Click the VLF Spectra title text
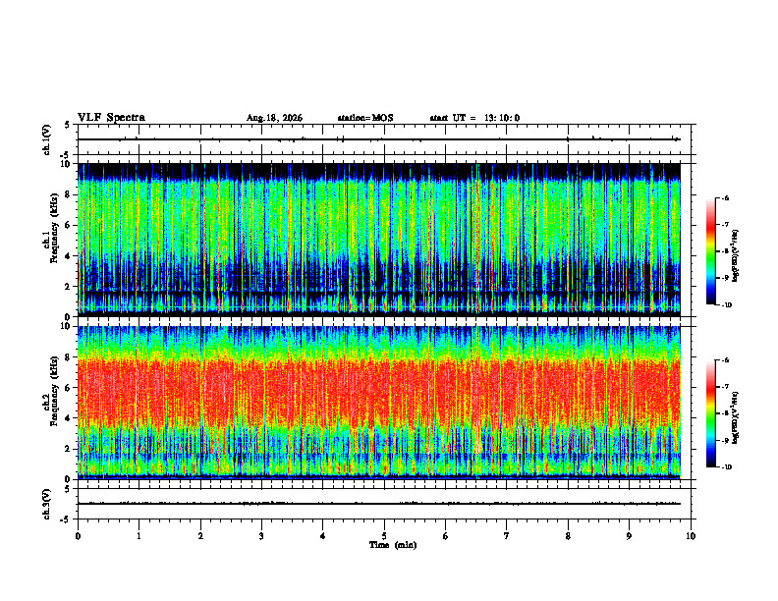Screen dimensions: 778x601 point(111,118)
